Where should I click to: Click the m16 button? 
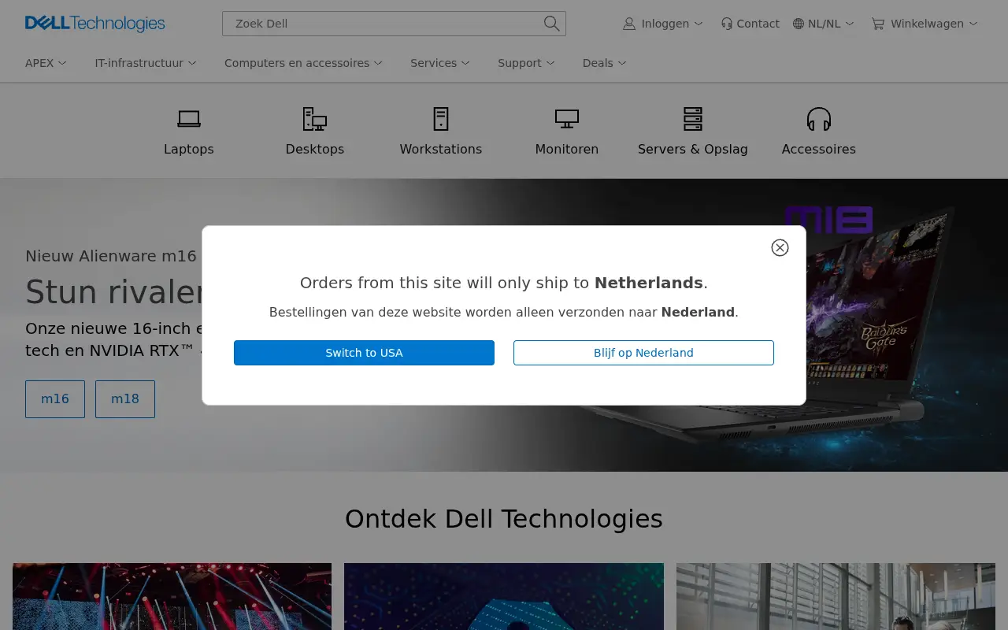click(x=55, y=399)
